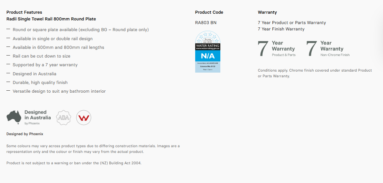Click the 'Supported by a 7 year warranty' item

pos(45,65)
